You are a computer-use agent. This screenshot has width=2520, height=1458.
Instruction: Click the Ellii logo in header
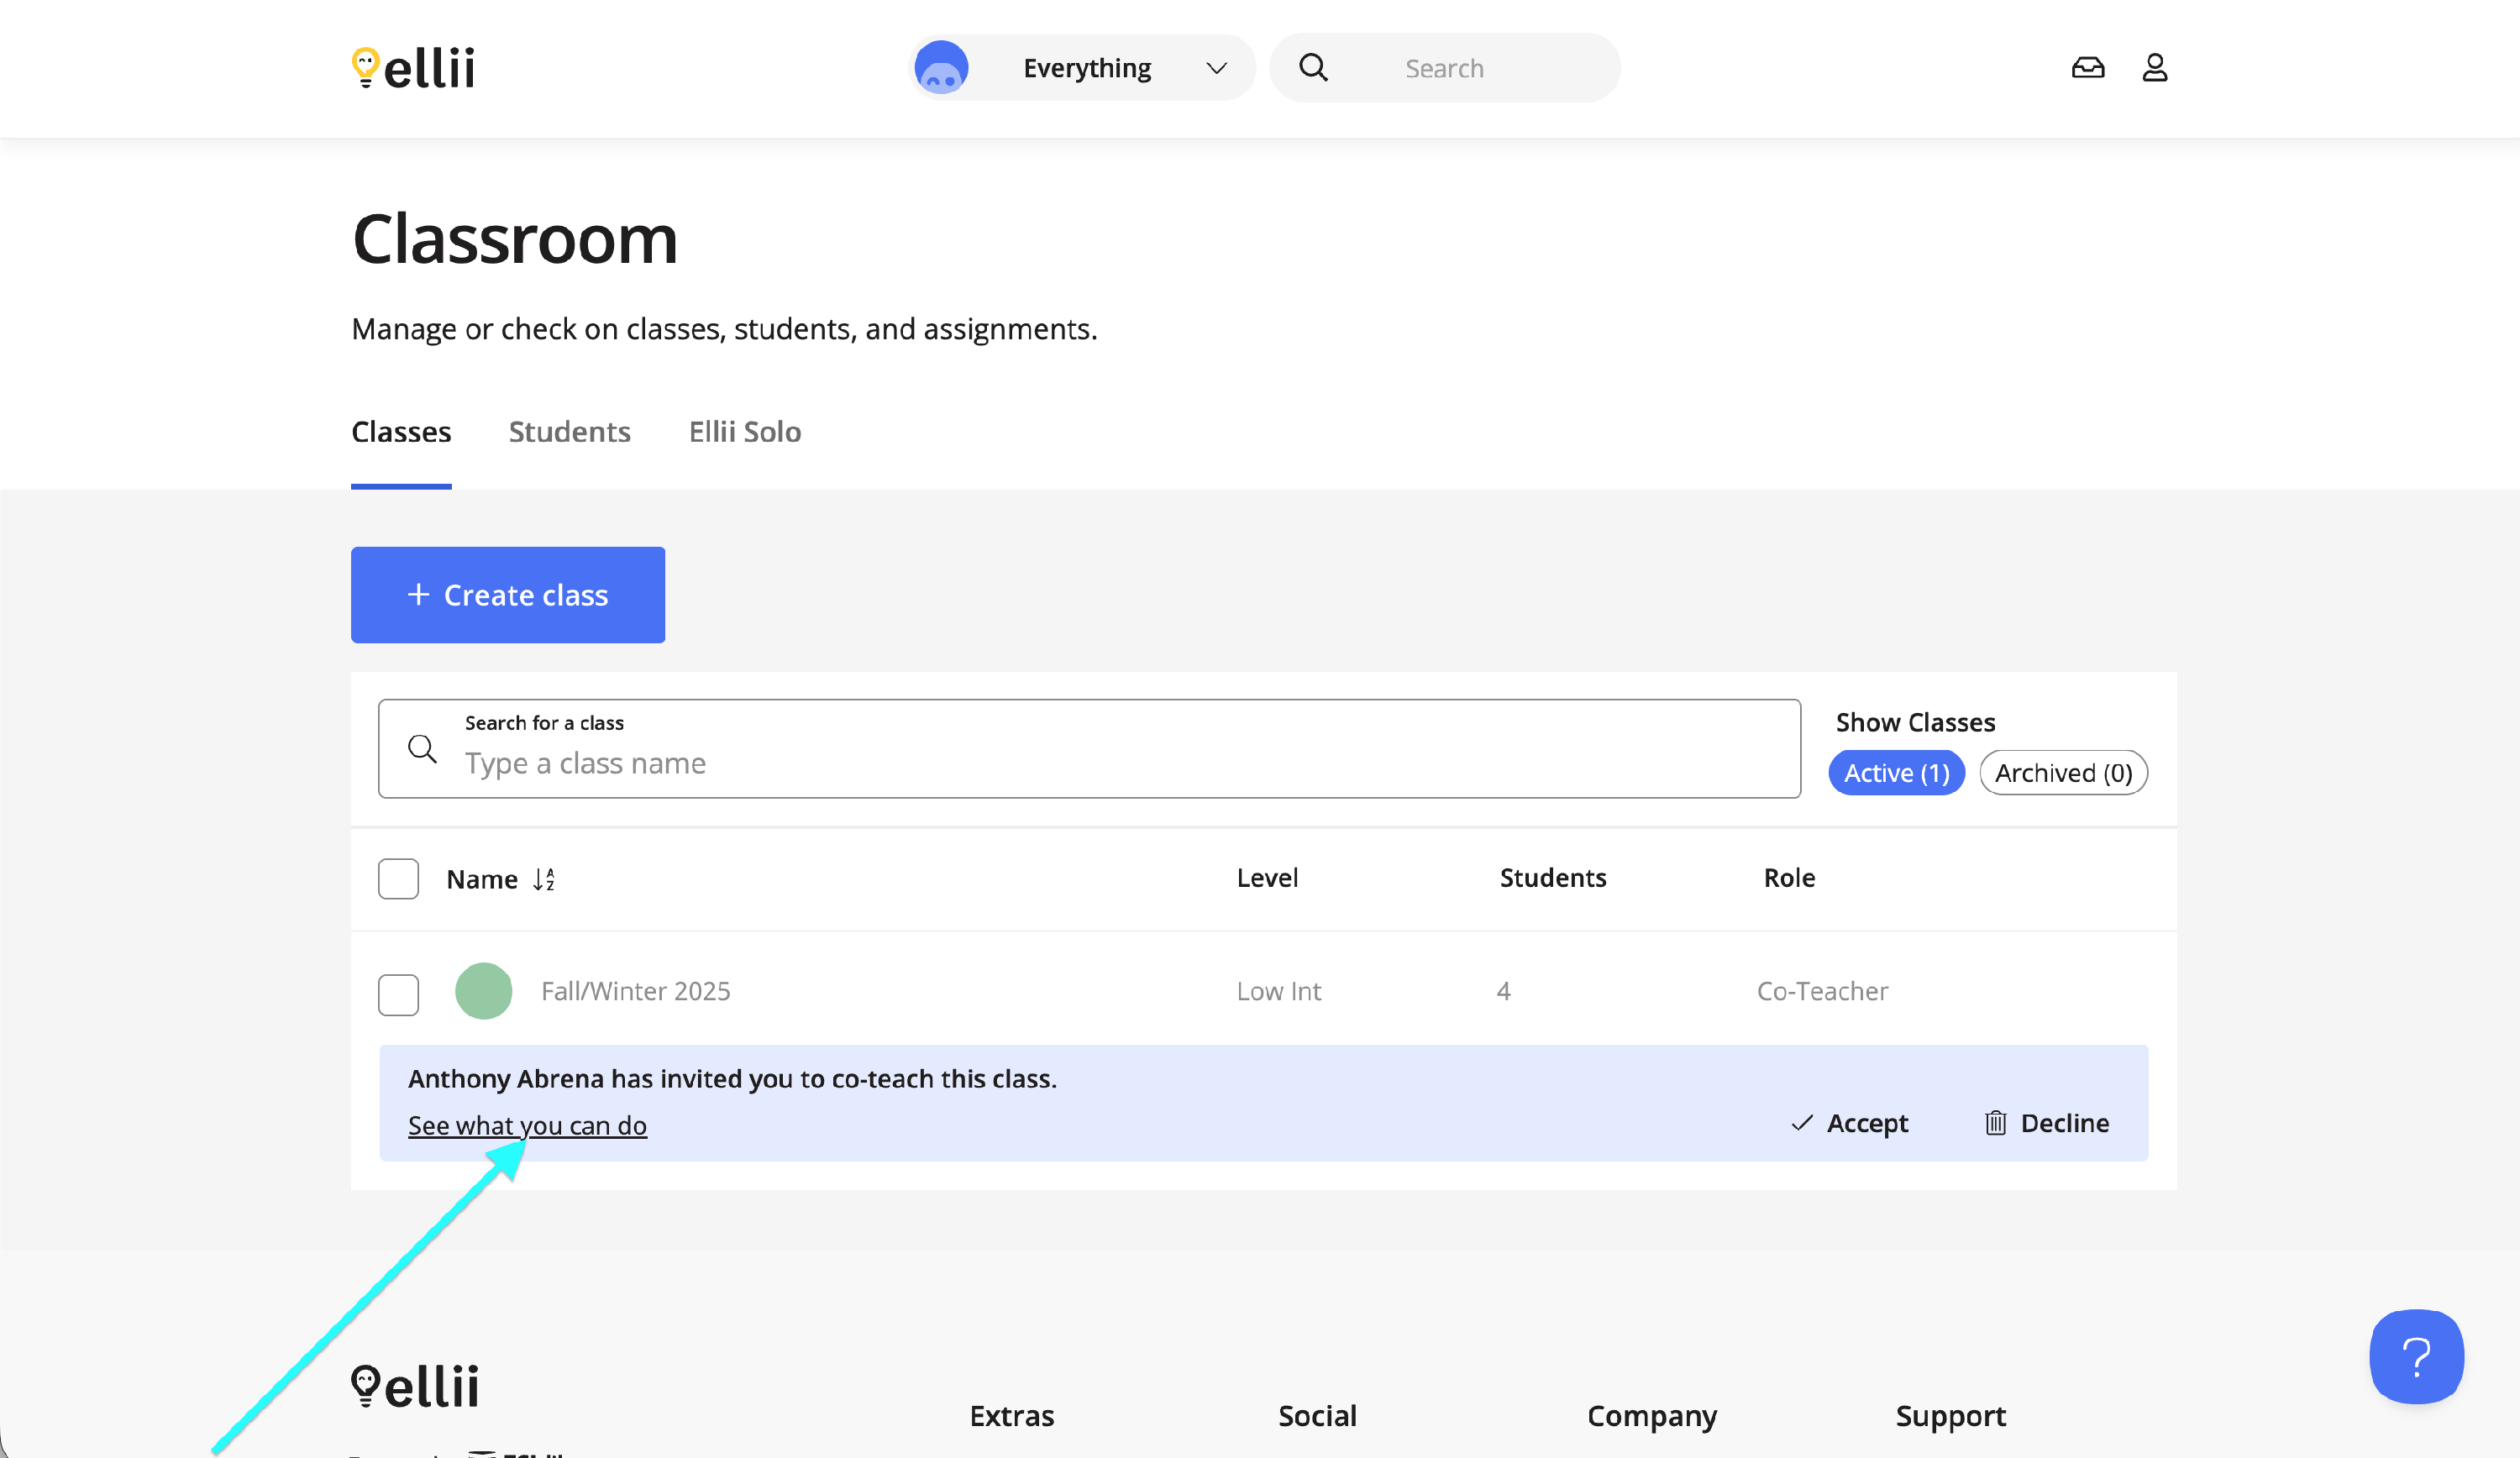point(413,68)
